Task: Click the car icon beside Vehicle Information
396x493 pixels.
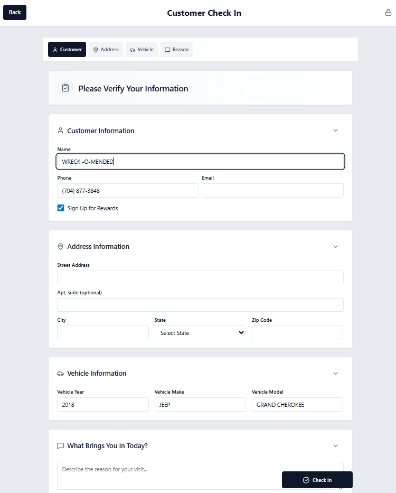Action: click(61, 374)
